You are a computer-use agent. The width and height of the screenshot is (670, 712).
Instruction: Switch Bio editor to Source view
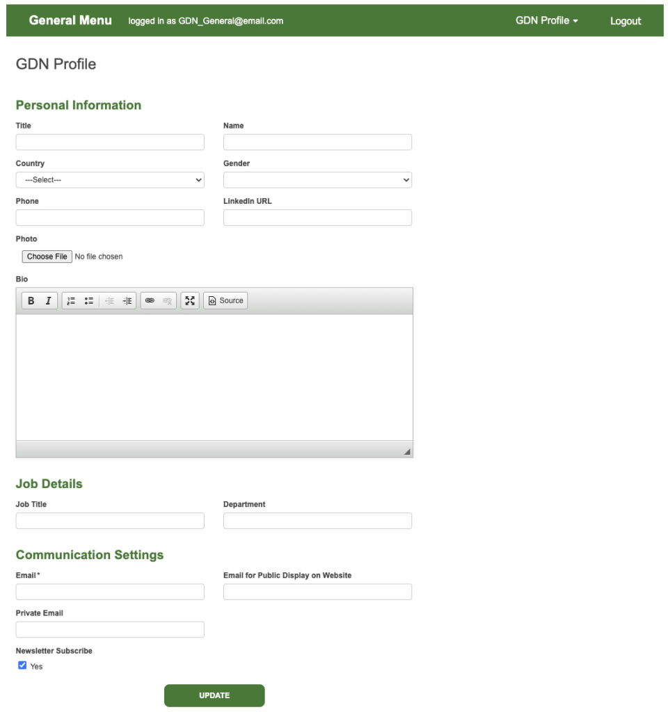pyautogui.click(x=225, y=301)
